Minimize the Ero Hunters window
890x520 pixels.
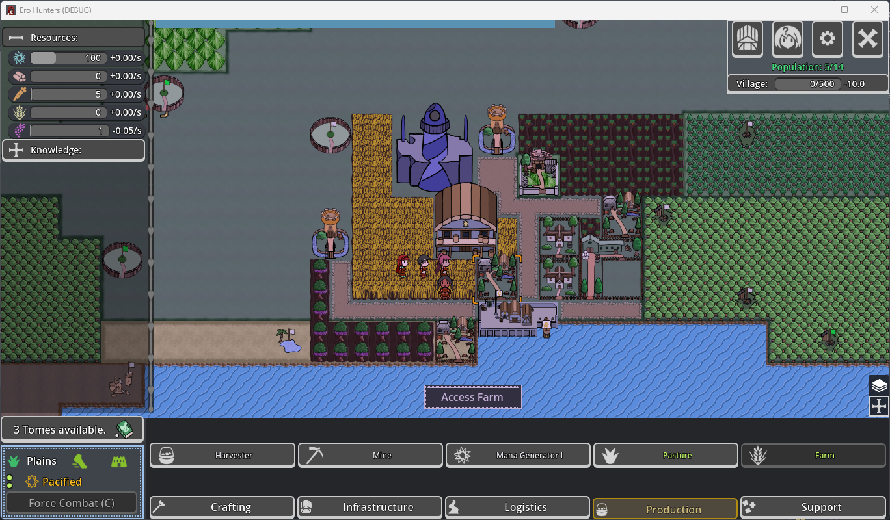click(x=815, y=10)
